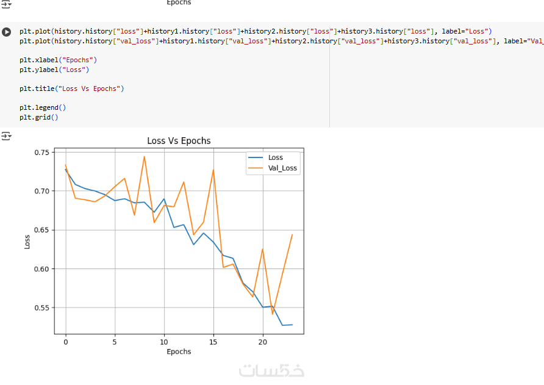
Task: Click on the plt.legend() code line
Action: [42, 107]
